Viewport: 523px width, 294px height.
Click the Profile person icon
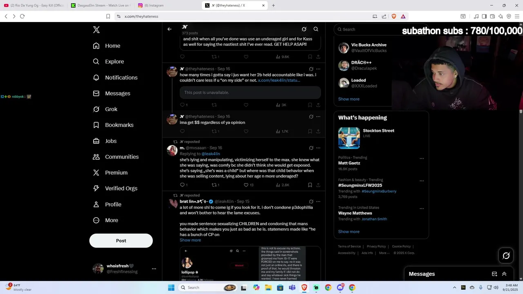[96, 204]
